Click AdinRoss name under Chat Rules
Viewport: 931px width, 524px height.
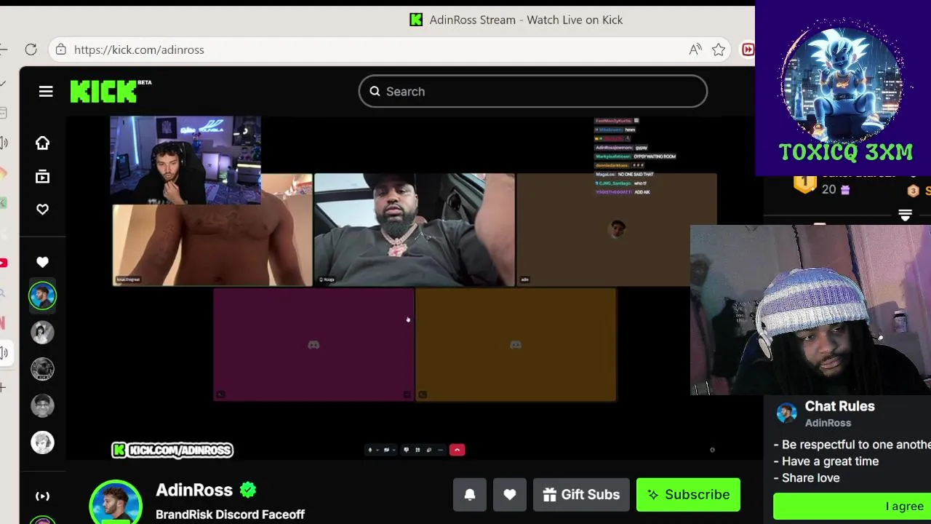828,423
